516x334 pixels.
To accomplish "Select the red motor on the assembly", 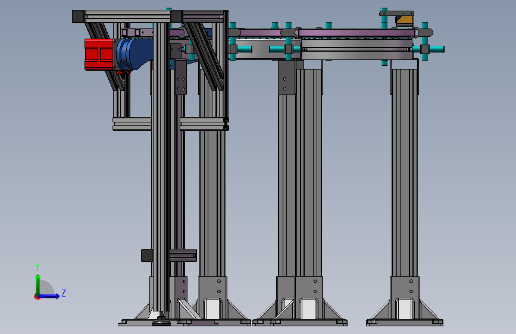I will [99, 55].
